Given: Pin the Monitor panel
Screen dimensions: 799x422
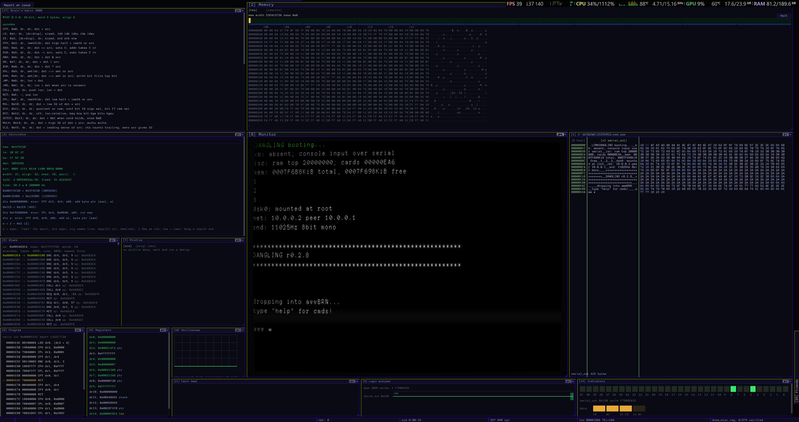Looking at the screenshot, I should coord(560,134).
